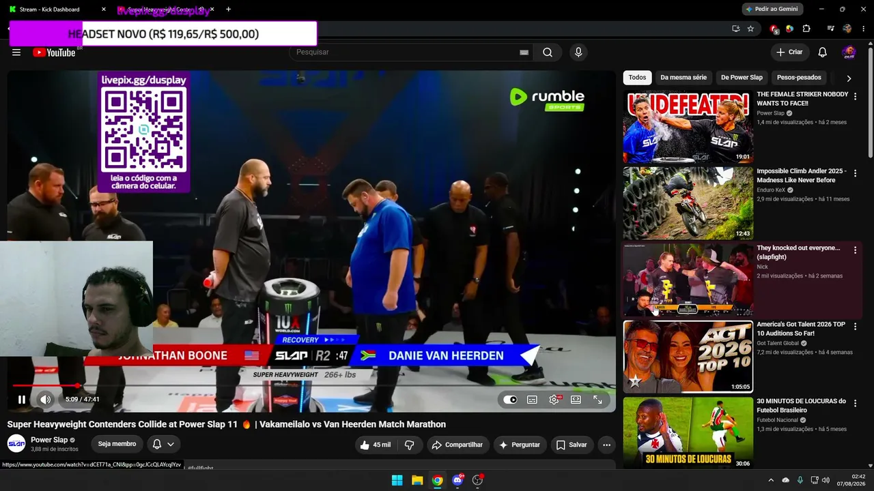Click the Compartilhar share button
The width and height of the screenshot is (874, 491).
coord(457,445)
